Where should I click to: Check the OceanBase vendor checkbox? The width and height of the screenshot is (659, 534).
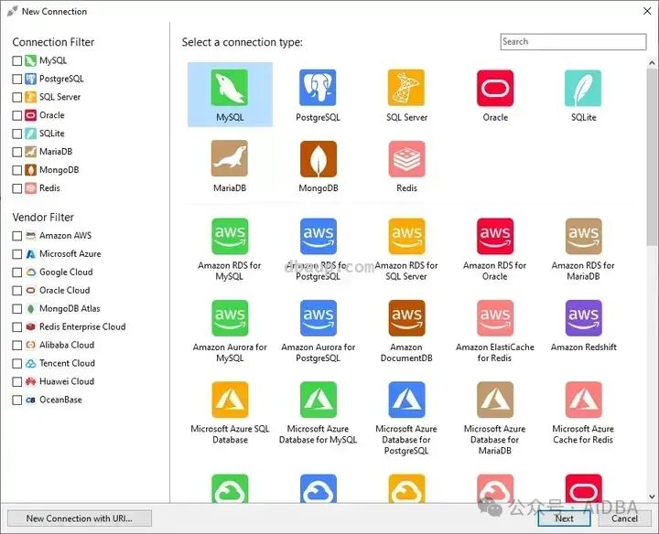tap(16, 400)
